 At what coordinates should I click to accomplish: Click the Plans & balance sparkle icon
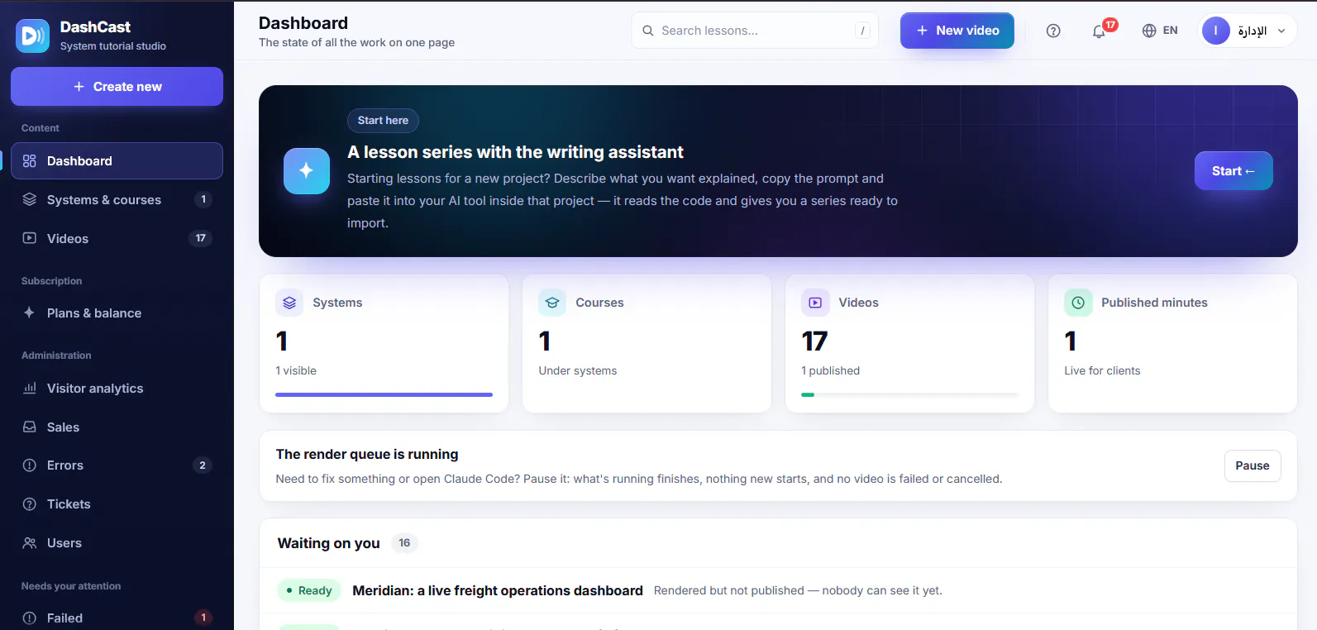30,313
